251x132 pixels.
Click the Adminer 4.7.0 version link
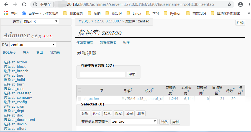48,36
